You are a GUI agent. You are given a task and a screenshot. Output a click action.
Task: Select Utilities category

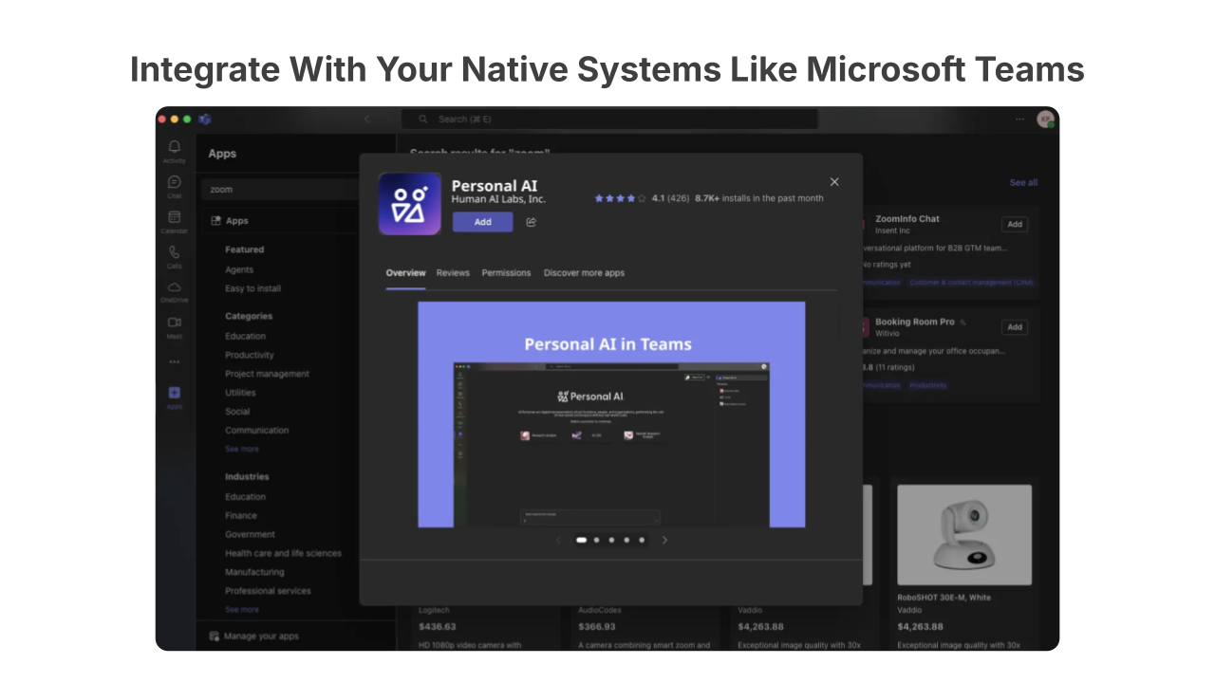coord(240,393)
